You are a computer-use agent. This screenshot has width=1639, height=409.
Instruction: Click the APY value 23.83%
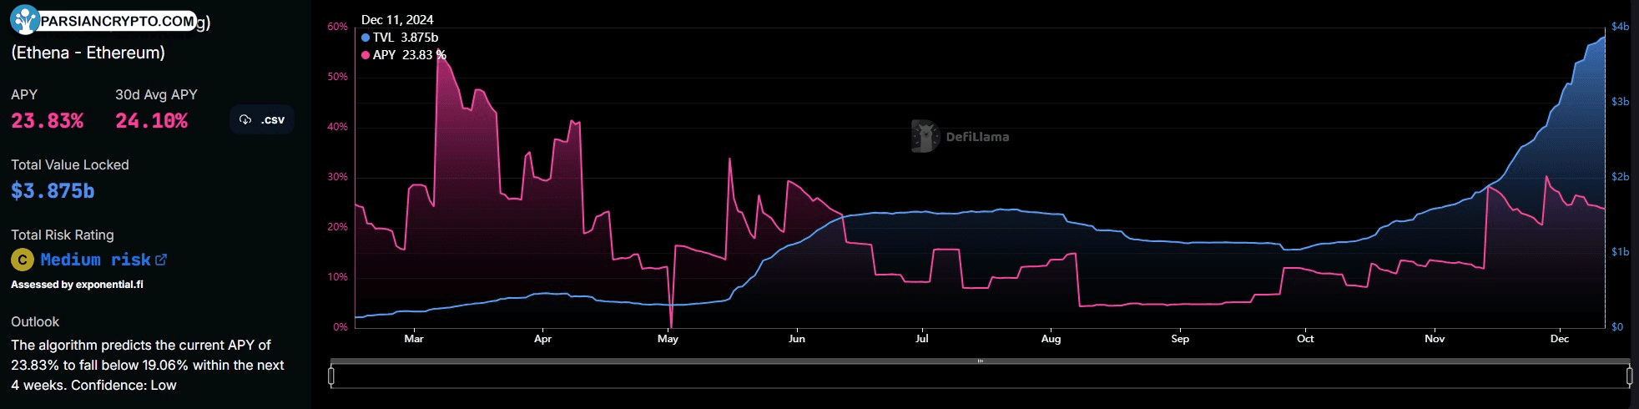click(x=48, y=121)
